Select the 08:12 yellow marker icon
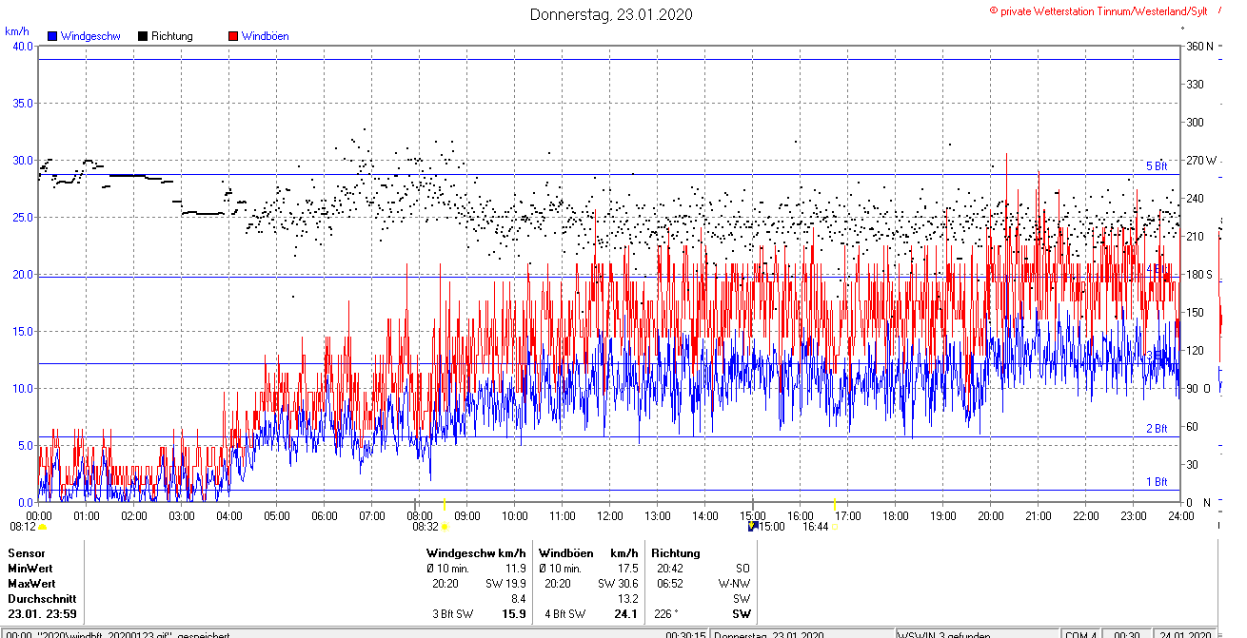The height and width of the screenshot is (638, 1247). tap(42, 526)
